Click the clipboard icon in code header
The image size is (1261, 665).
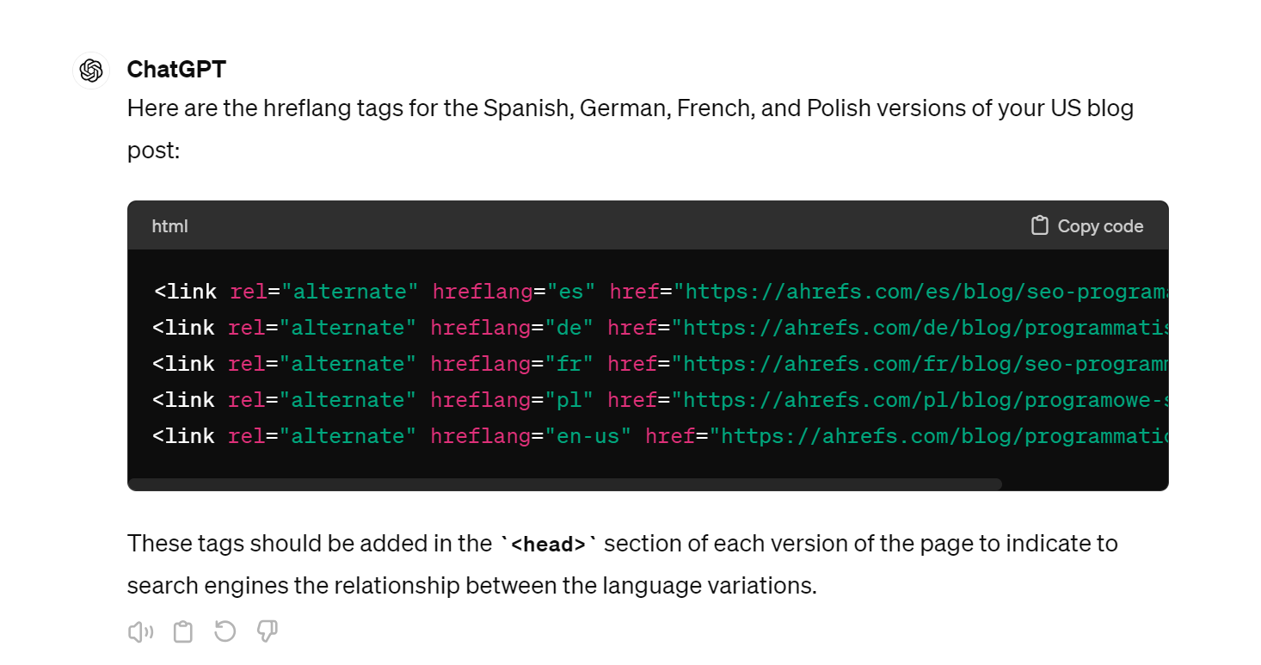1040,225
